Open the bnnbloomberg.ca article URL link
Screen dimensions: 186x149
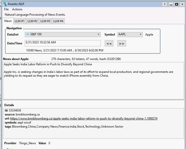tap(84, 118)
